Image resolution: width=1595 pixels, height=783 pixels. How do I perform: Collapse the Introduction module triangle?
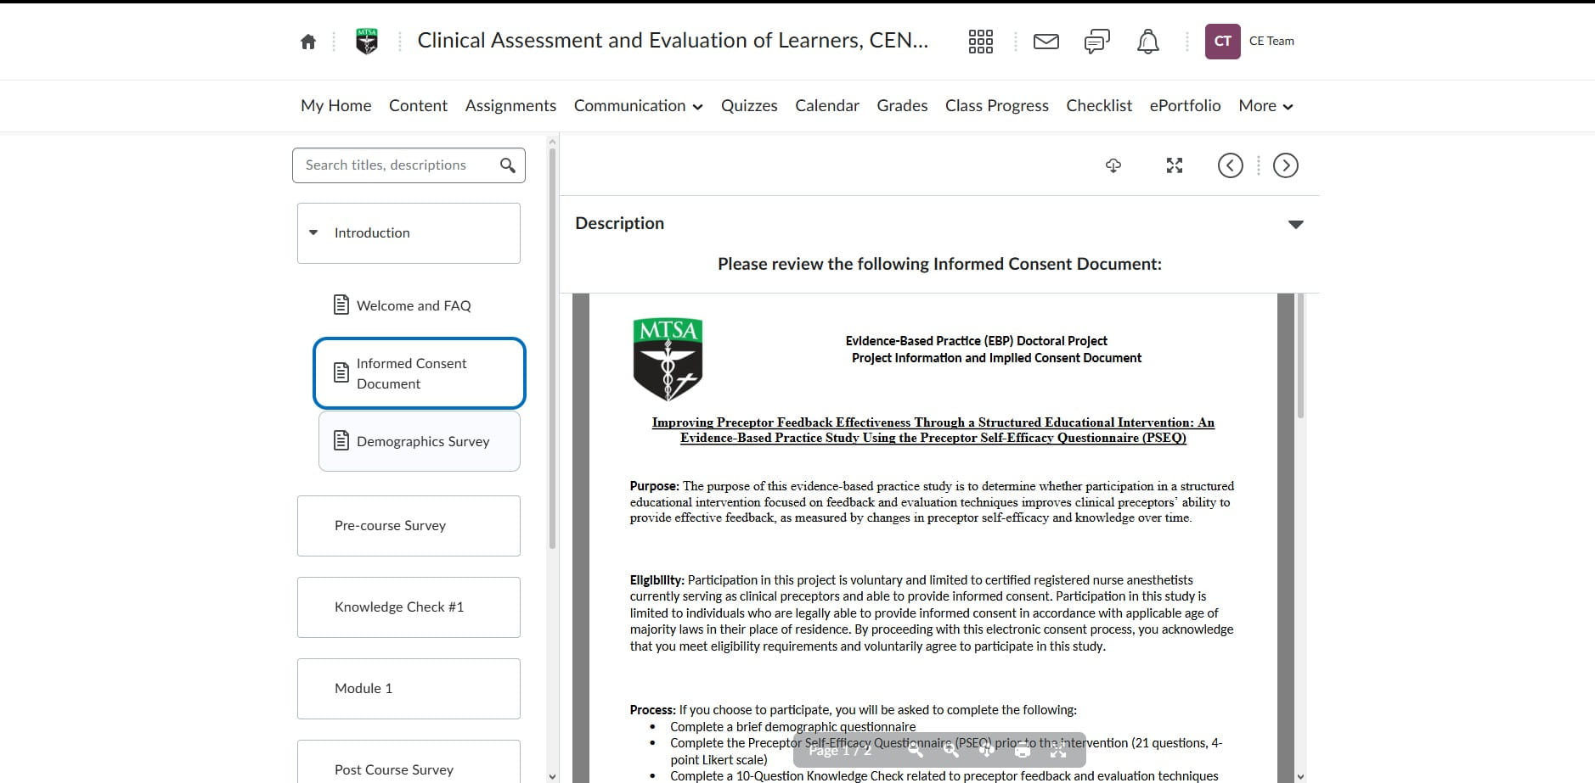(313, 232)
